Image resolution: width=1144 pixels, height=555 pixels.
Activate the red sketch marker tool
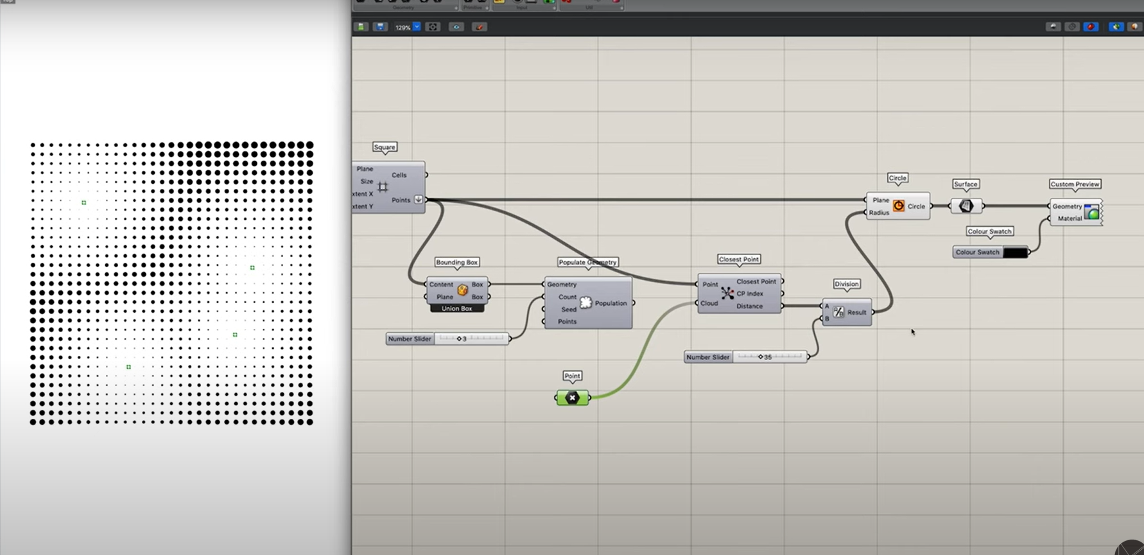pyautogui.click(x=480, y=27)
